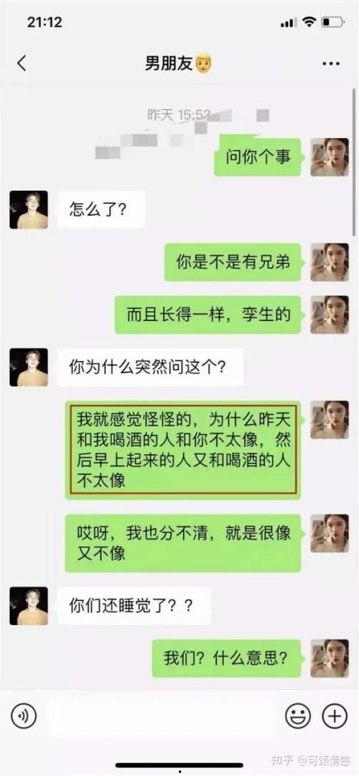Tap the 你为什么突然问这个? message bubble
Viewport: 359px width, 776px height.
(150, 367)
